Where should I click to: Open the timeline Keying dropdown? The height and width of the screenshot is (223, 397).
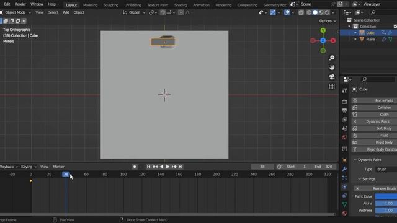[29, 167]
